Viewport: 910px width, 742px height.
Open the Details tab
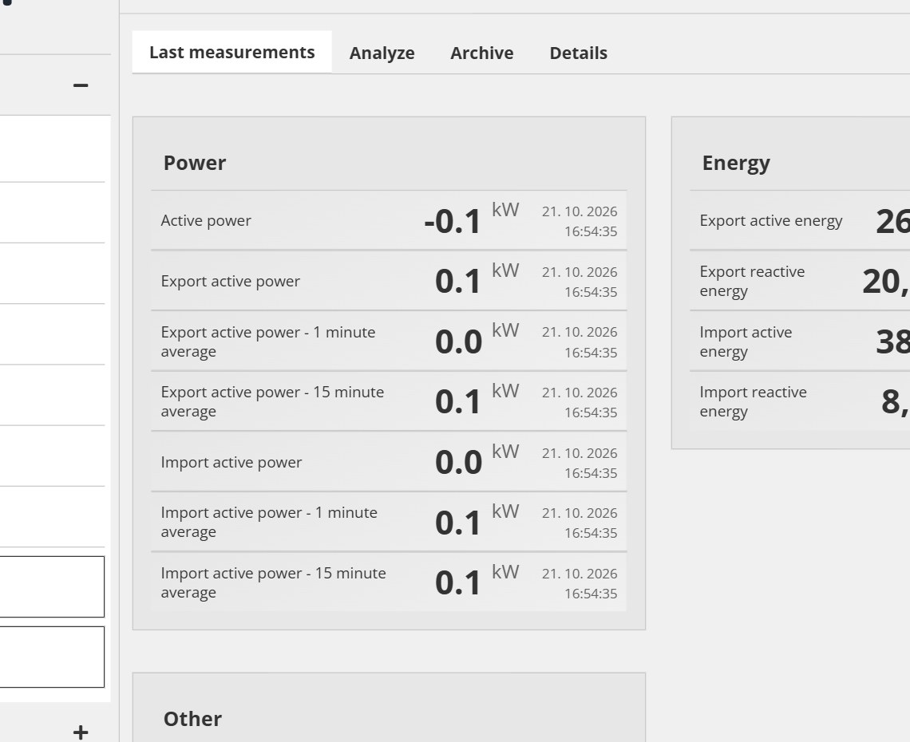point(578,53)
